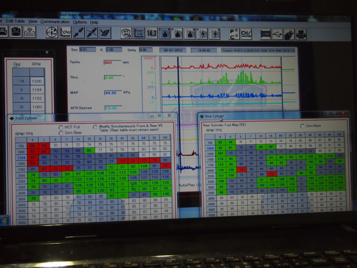The width and height of the screenshot is (357, 268).
Task: Click the 119 cell in Rear Cylinder
Action: 292,184
